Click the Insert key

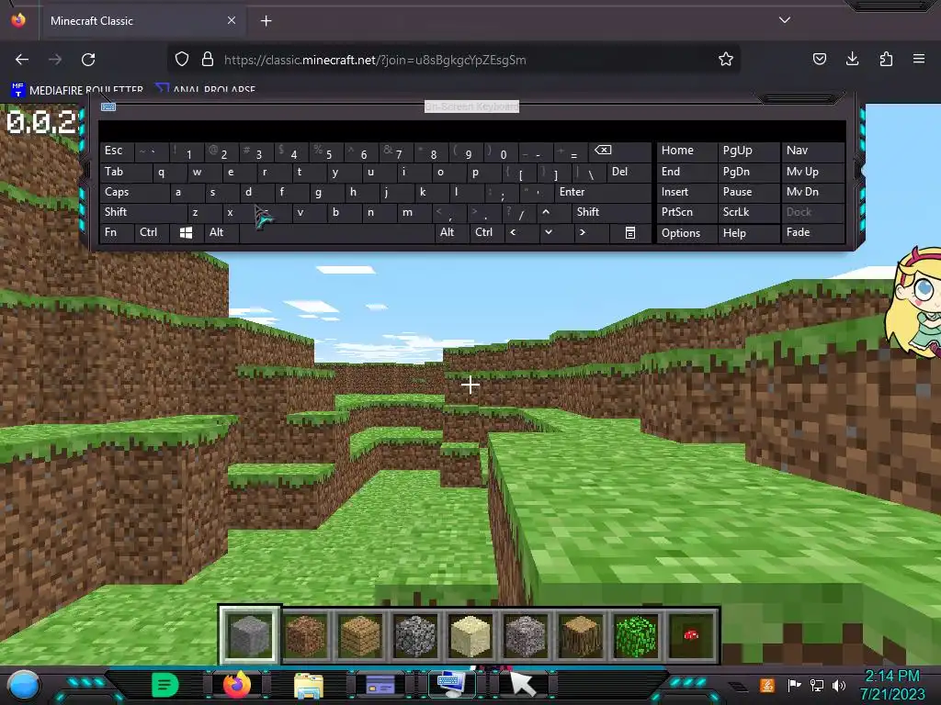[686, 193]
